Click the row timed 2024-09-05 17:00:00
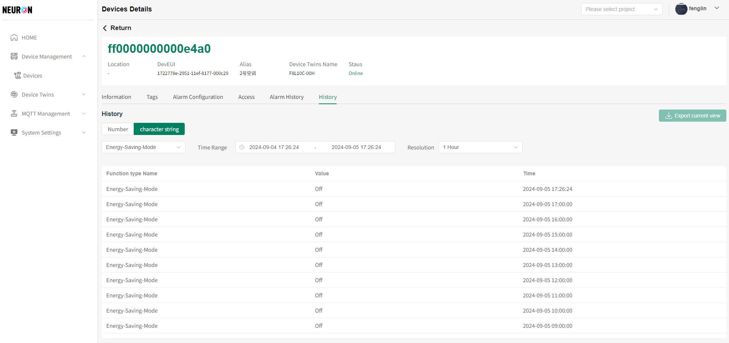The image size is (729, 343). point(414,204)
